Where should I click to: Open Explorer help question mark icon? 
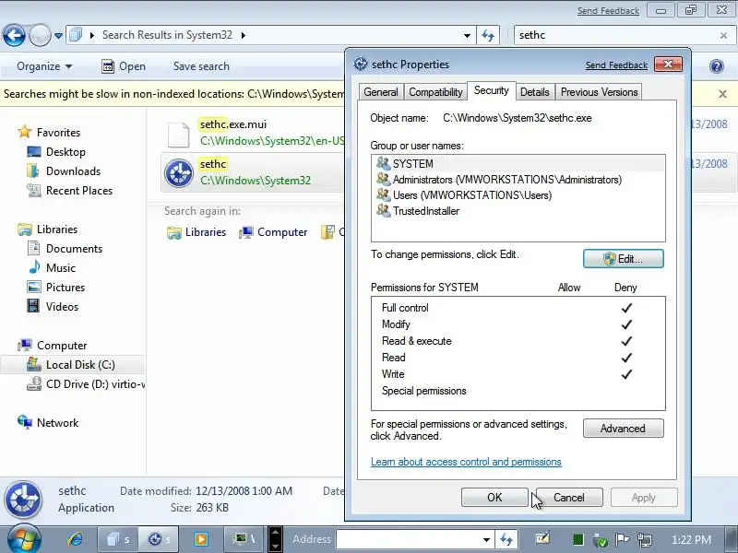(x=717, y=66)
